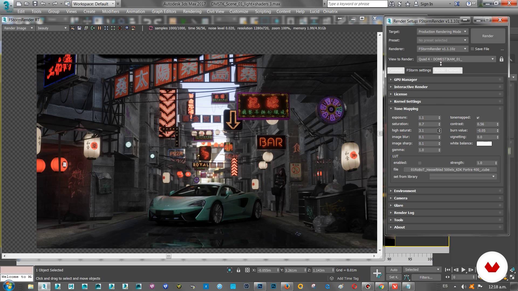Toggle the lock next to View to Render

click(x=501, y=59)
